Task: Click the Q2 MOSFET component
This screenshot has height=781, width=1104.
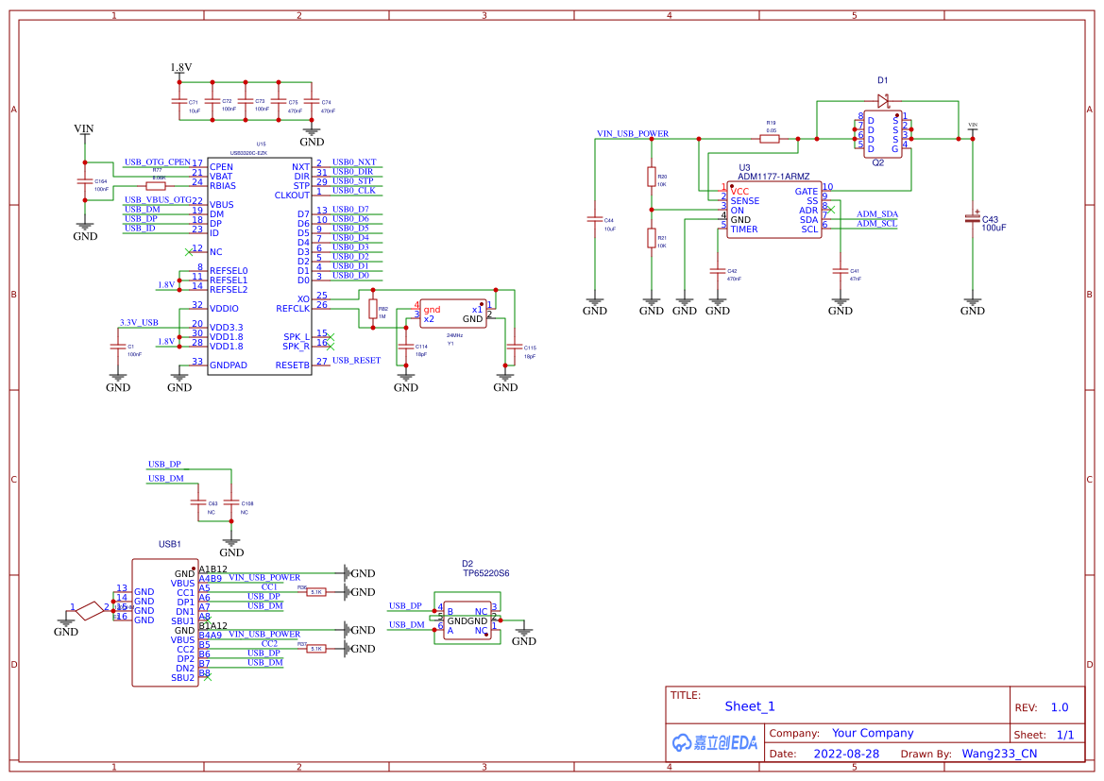Action: pos(883,134)
